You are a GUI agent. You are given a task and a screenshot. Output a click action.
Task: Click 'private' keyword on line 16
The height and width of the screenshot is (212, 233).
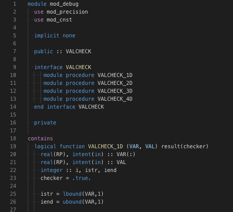pyautogui.click(x=45, y=123)
